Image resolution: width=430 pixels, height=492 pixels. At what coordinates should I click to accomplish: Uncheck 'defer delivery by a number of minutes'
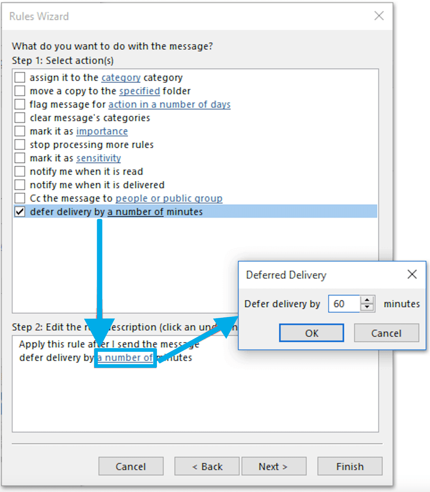click(19, 211)
